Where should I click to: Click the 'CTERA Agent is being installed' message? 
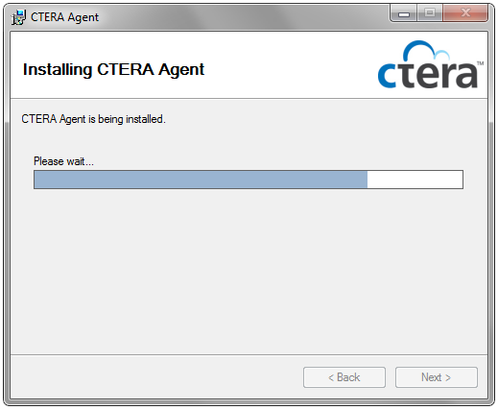click(x=93, y=119)
